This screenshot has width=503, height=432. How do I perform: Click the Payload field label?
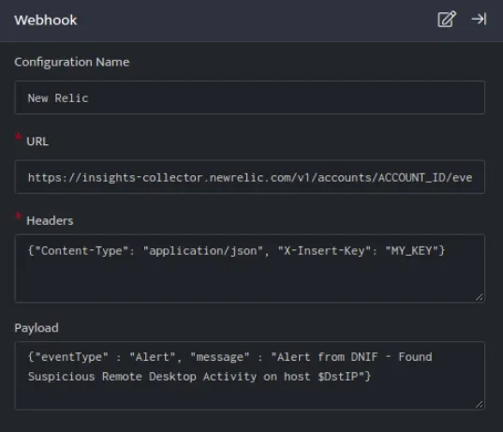[37, 328]
